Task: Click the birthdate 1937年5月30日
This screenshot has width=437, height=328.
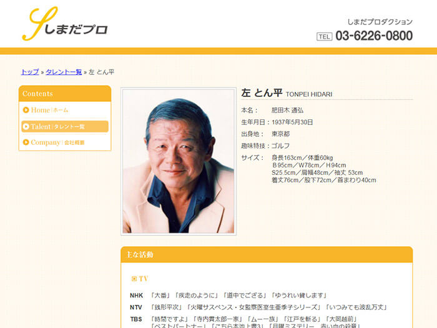Action: [292, 122]
